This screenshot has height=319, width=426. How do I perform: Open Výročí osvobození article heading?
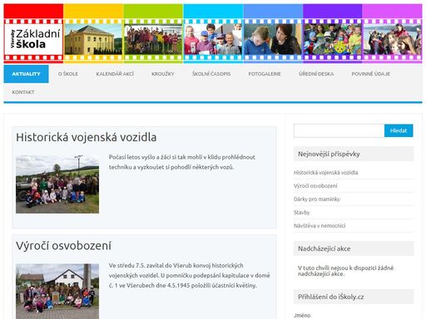click(x=63, y=246)
